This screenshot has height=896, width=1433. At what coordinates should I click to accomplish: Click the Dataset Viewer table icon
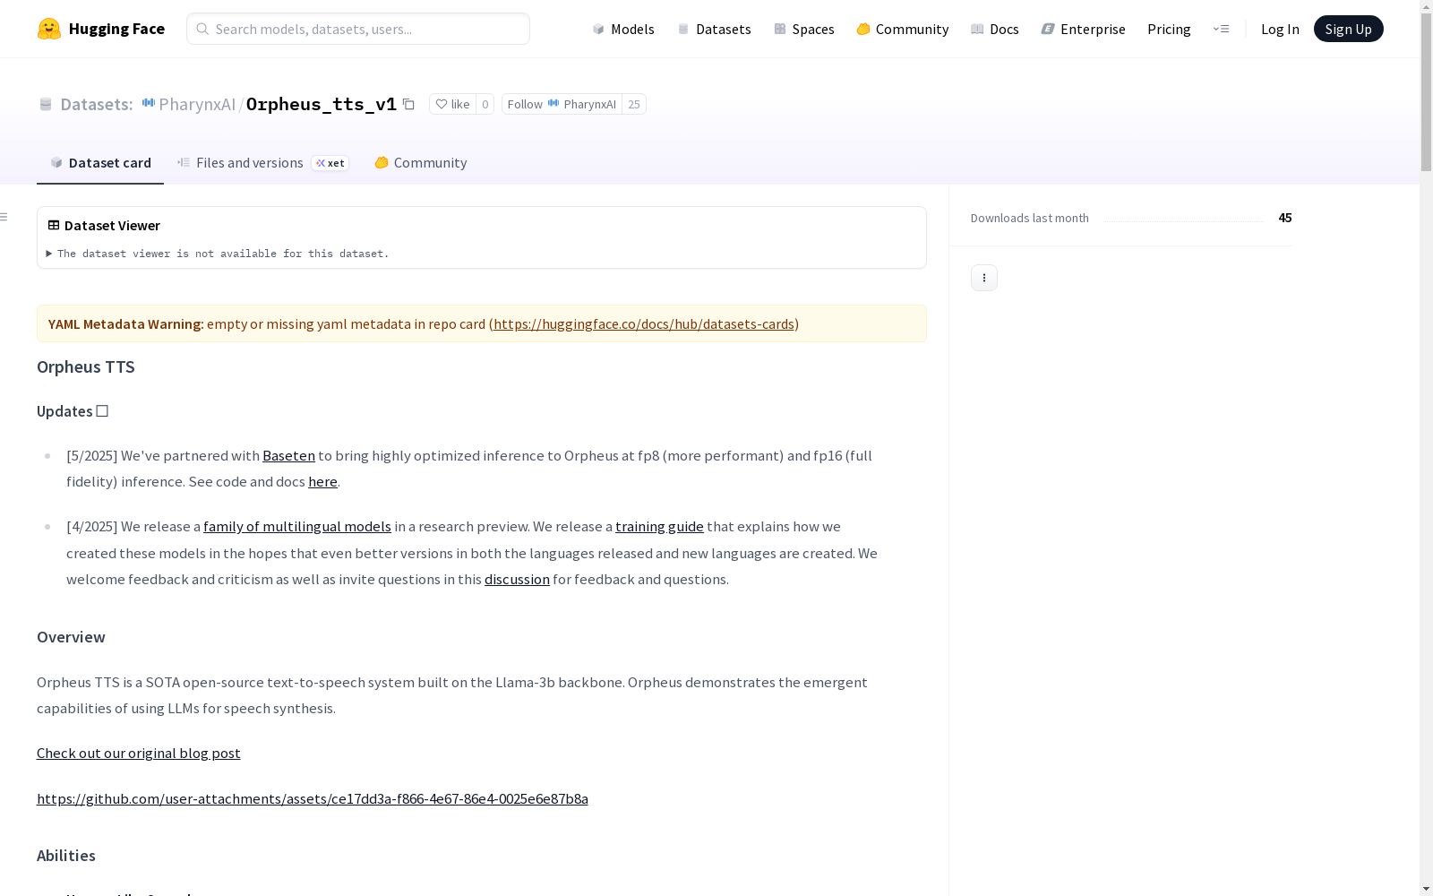pos(54,226)
